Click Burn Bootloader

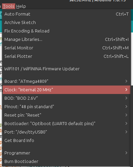(66, 162)
